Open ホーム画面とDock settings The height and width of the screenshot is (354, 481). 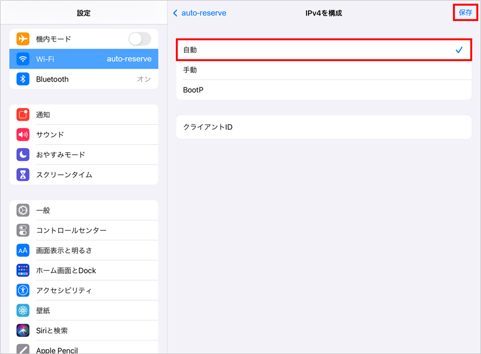(x=83, y=270)
